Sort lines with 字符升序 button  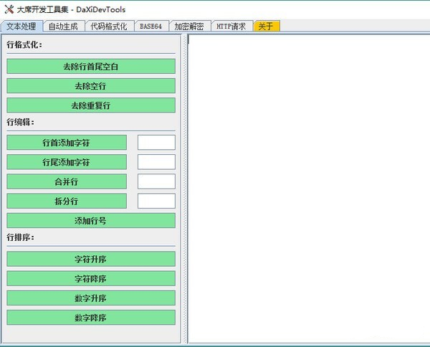tap(91, 259)
